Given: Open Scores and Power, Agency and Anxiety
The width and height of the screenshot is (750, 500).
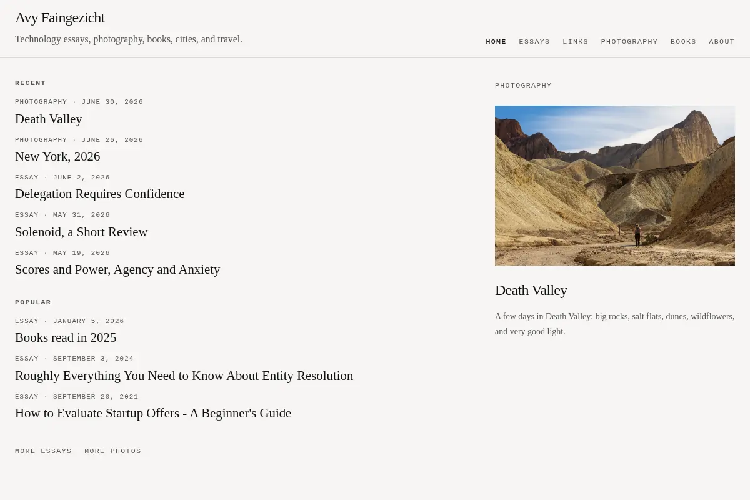Looking at the screenshot, I should pos(117,269).
